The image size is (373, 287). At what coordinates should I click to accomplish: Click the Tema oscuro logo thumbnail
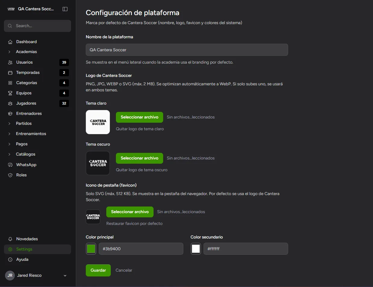[98, 163]
